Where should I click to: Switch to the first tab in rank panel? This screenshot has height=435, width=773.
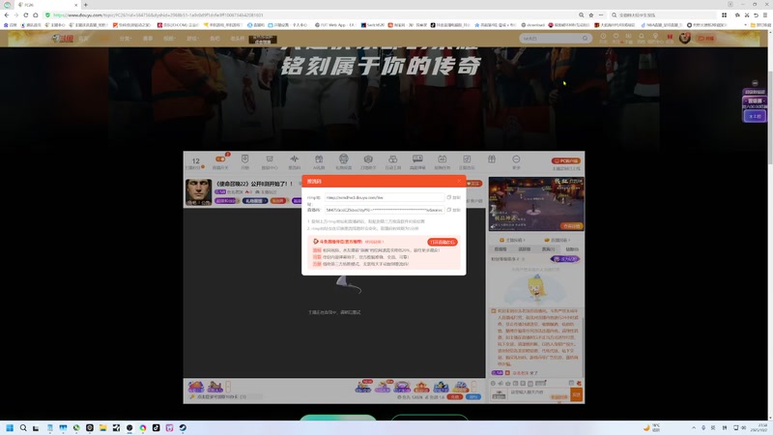pyautogui.click(x=501, y=249)
